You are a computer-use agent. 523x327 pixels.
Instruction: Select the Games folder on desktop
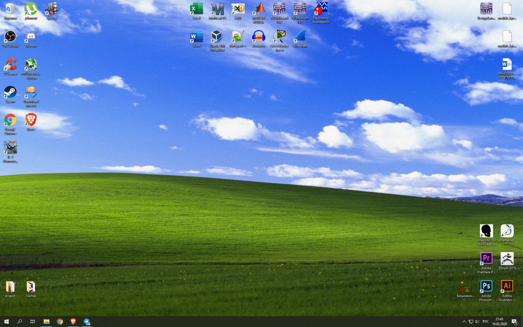tap(31, 289)
